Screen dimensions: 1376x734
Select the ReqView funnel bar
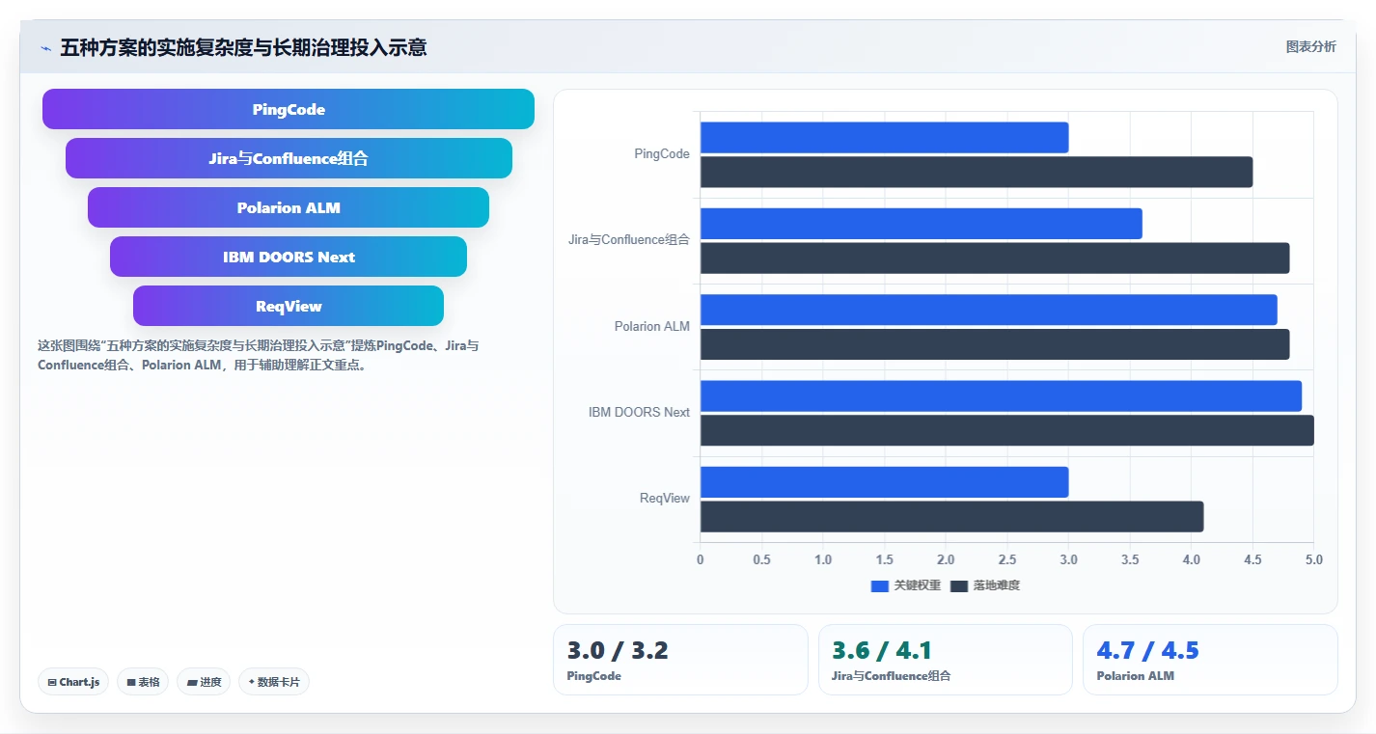point(289,306)
